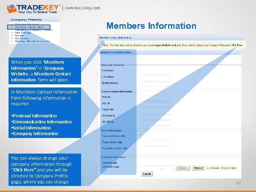Click the Browse... button
Image resolution: width=256 pixels, height=192 pixels.
tap(183, 168)
